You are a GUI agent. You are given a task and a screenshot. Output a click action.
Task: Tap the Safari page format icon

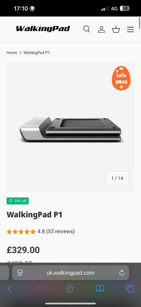point(20,273)
